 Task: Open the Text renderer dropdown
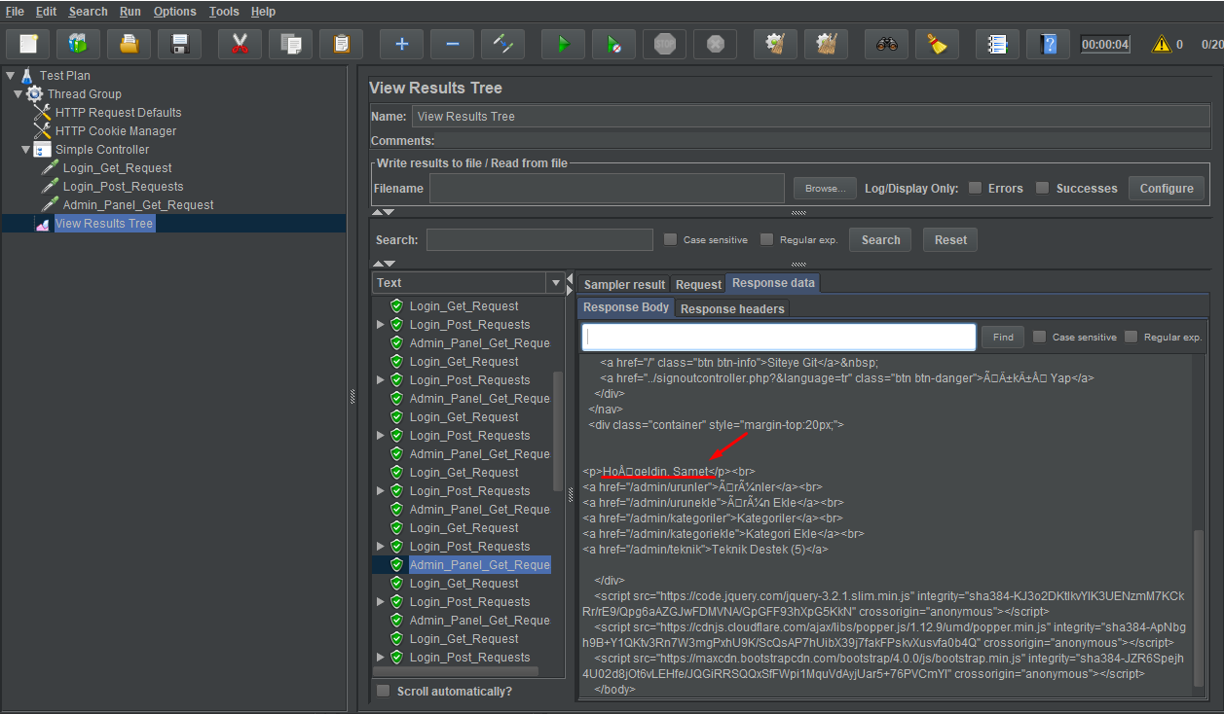coord(556,283)
